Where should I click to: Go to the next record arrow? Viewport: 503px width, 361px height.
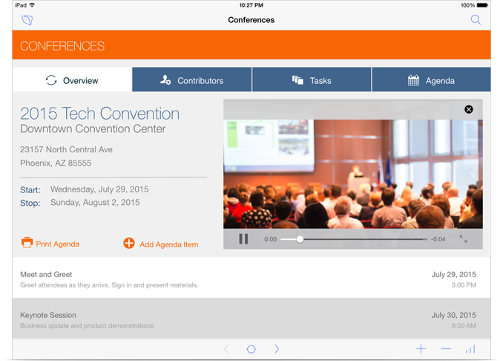point(277,349)
